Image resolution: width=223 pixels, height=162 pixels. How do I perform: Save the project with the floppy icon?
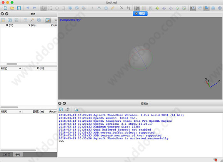pos(19,8)
